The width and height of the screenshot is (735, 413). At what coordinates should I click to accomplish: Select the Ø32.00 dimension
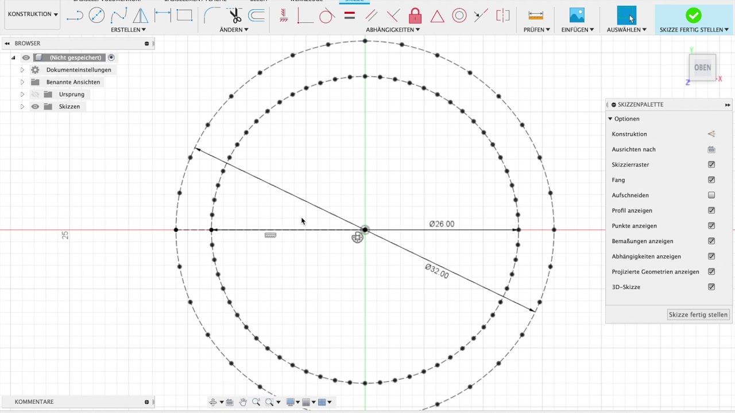[437, 271]
